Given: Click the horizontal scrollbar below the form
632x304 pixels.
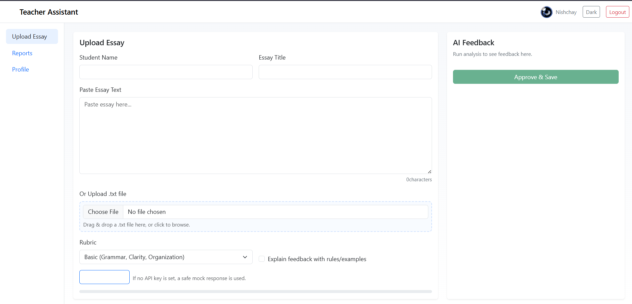Looking at the screenshot, I should (x=255, y=291).
